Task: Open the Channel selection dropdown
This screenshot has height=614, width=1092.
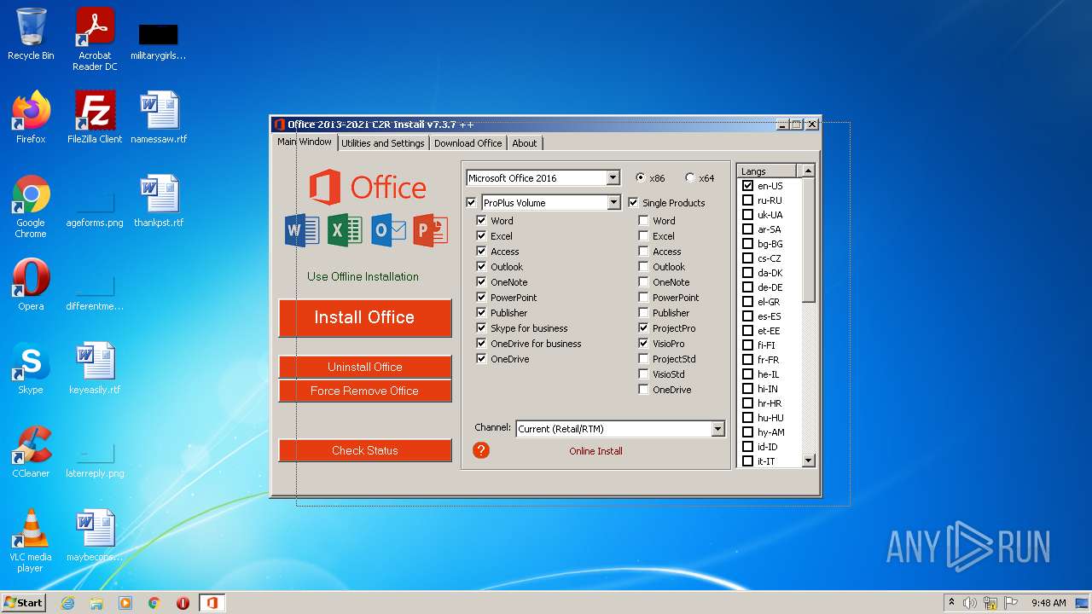Action: (x=717, y=429)
